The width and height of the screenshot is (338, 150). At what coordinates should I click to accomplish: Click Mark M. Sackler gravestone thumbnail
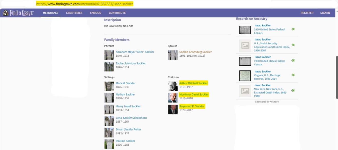pos(109,86)
